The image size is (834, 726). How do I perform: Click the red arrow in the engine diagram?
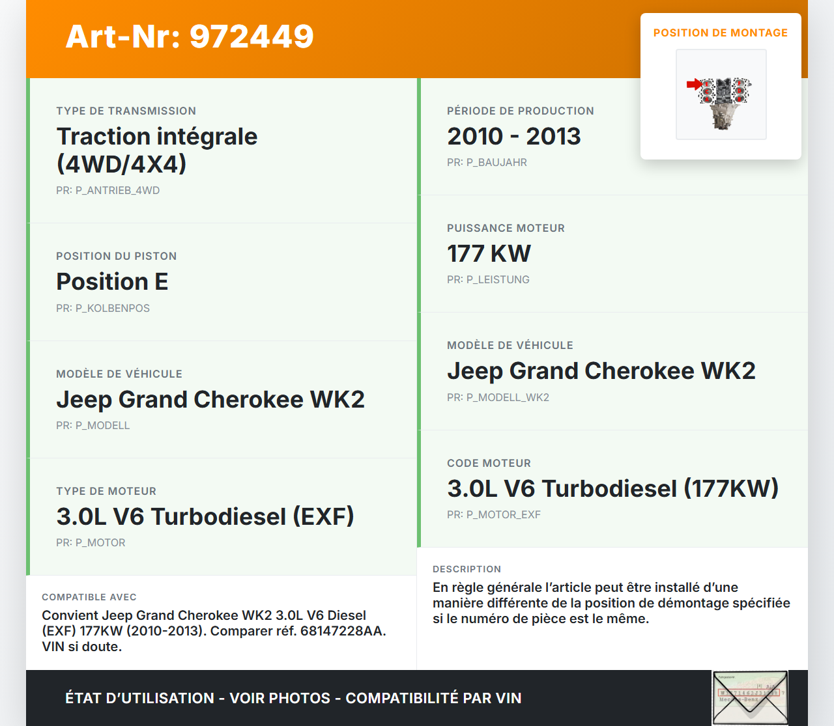[694, 84]
